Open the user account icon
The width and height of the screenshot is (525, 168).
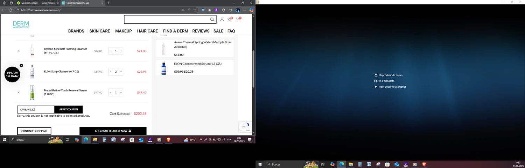coord(222,20)
